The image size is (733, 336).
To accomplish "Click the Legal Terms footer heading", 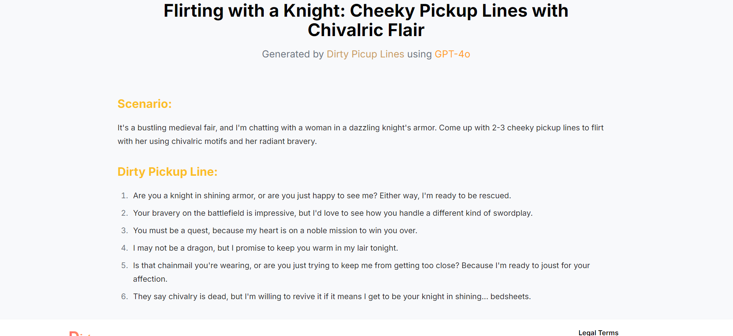I will click(598, 333).
